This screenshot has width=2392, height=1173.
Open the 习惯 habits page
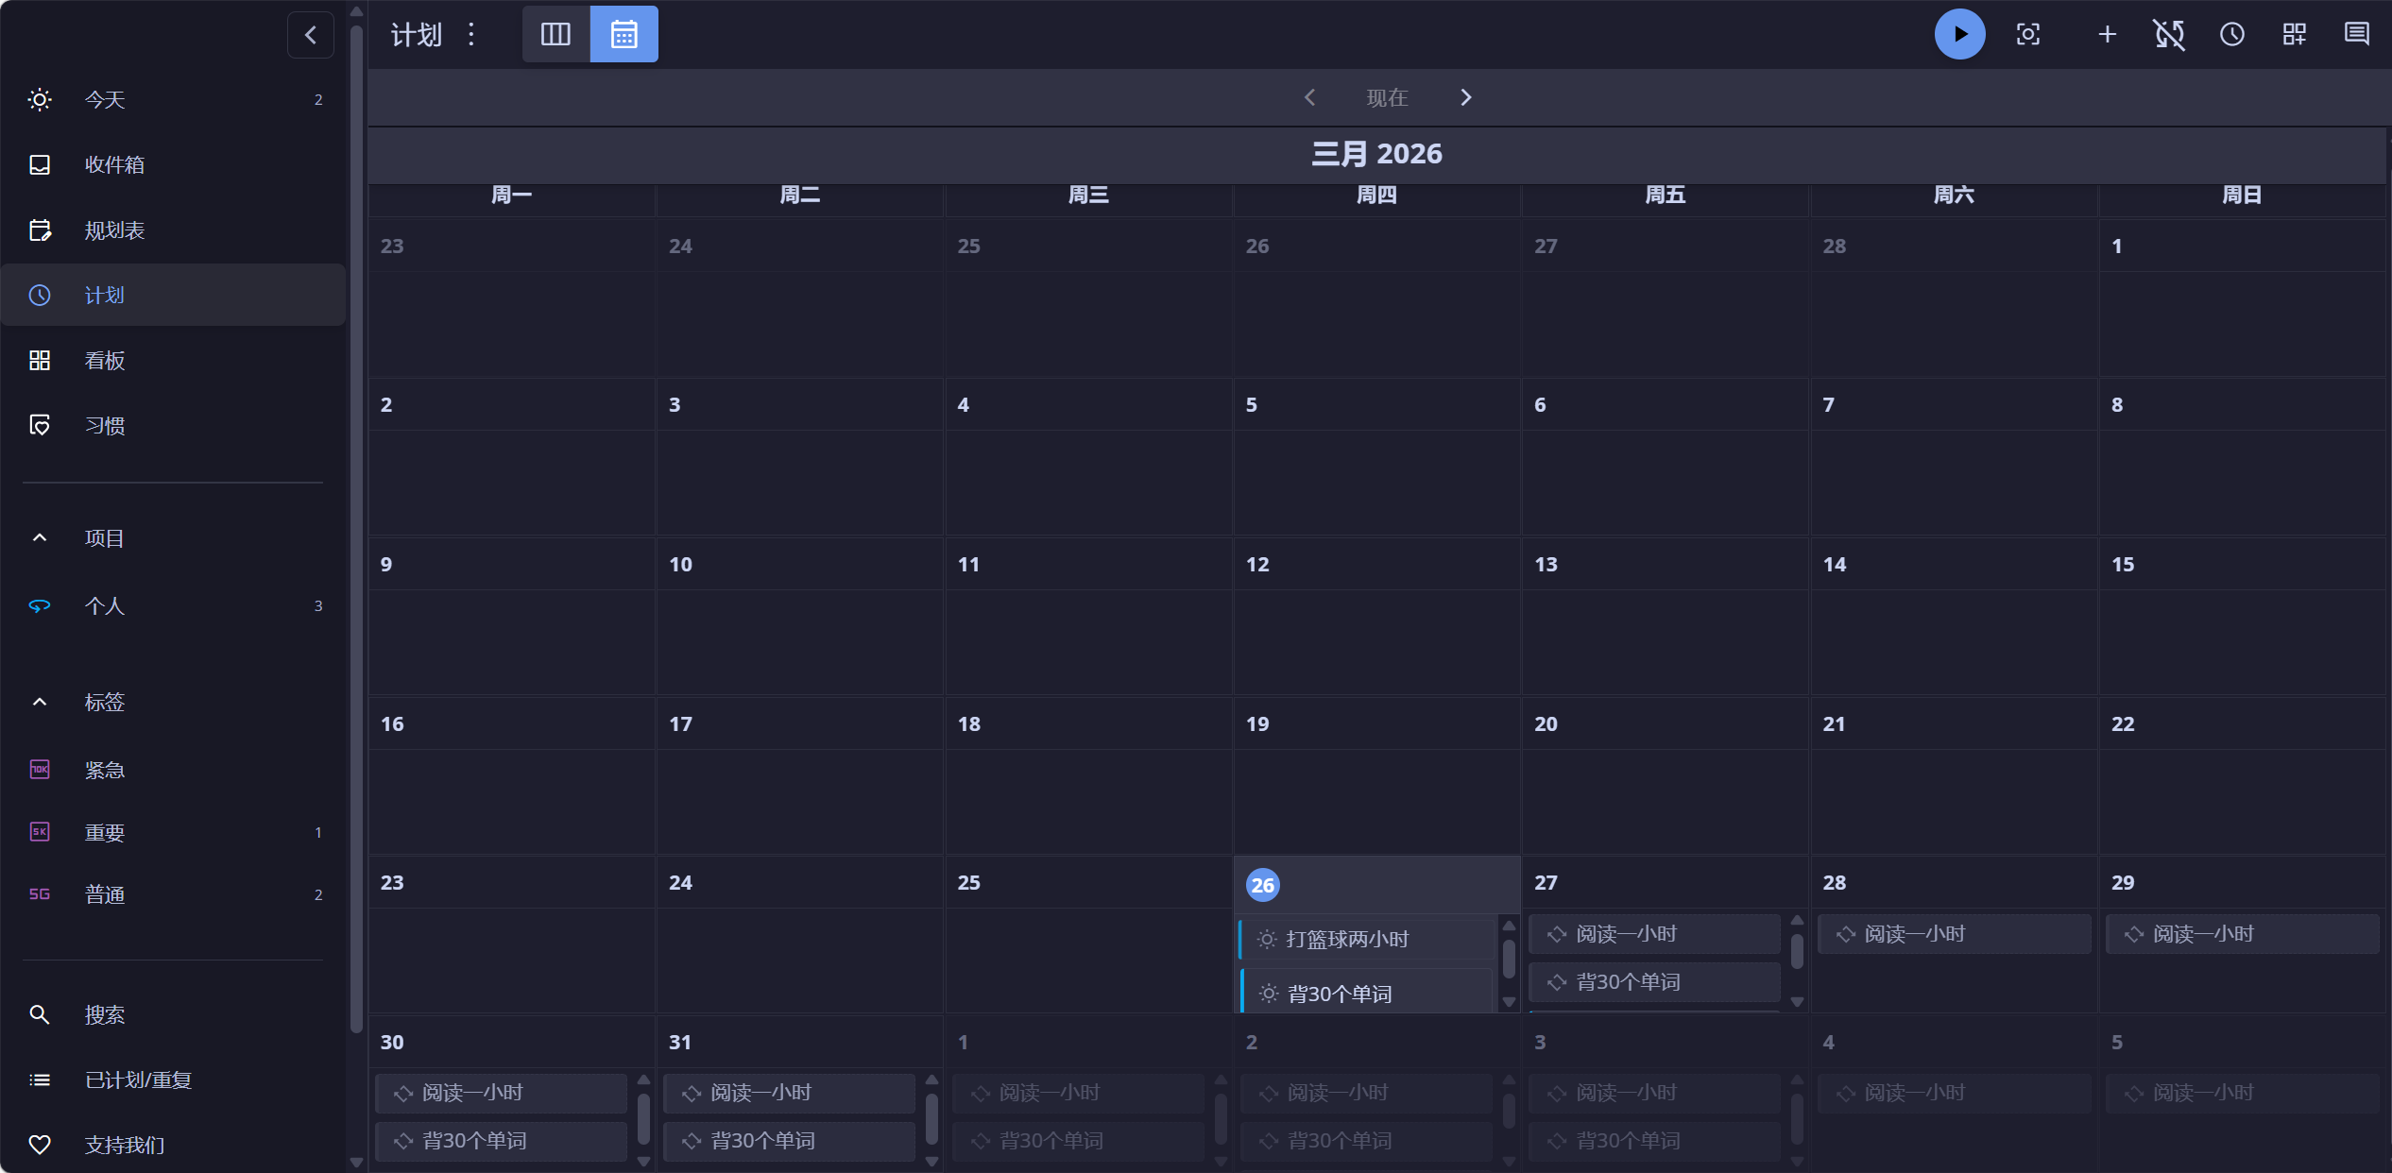105,426
